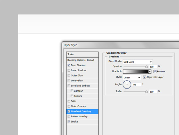Select the Styles panel header
Image resolution: width=179 pixels, height=135 pixels.
tap(82, 54)
